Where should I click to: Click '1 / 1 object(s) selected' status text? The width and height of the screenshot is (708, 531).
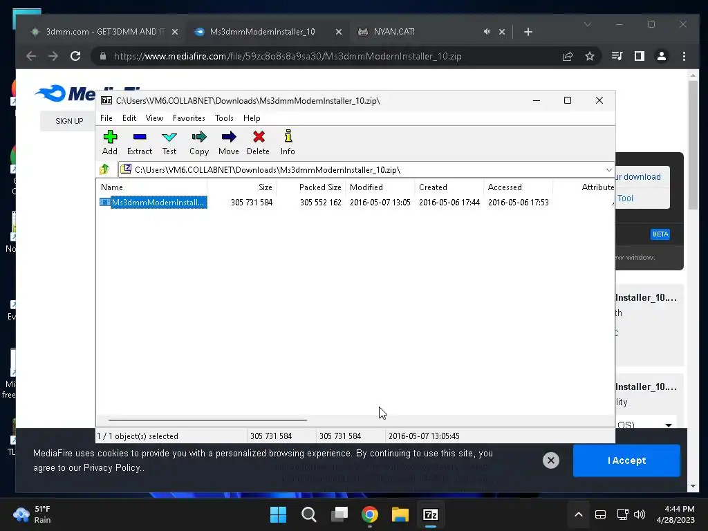[138, 436]
